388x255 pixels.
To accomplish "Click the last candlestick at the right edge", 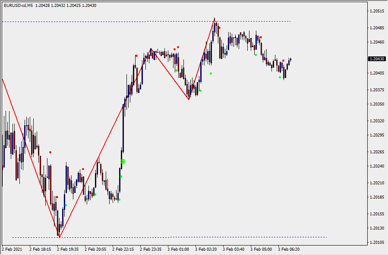I will point(290,60).
